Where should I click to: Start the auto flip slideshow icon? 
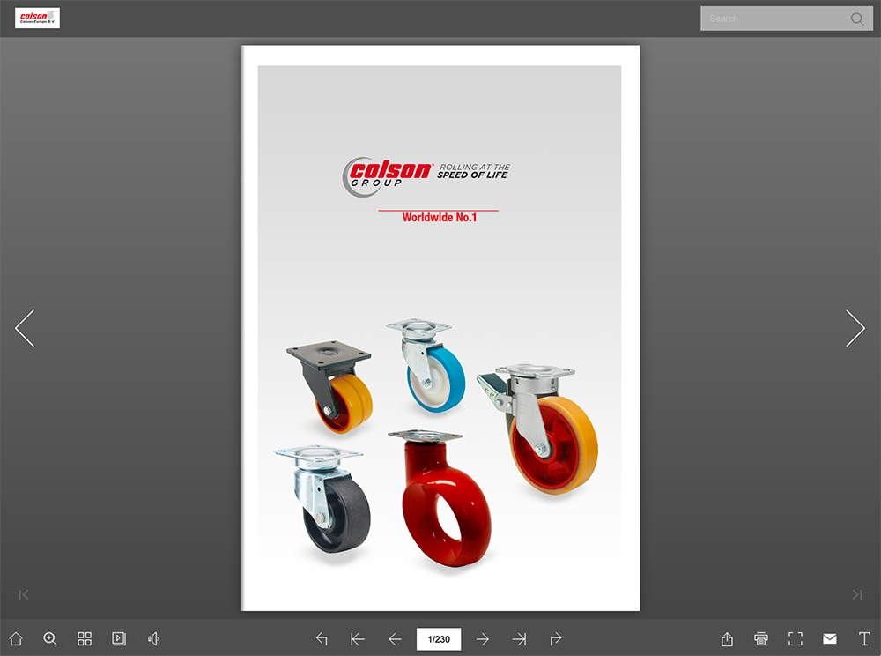pos(119,638)
